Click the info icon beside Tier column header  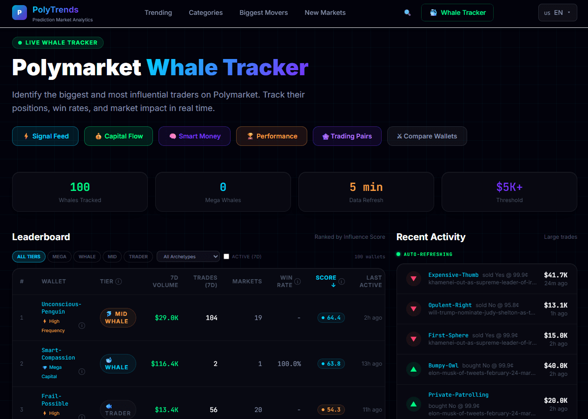coord(119,281)
